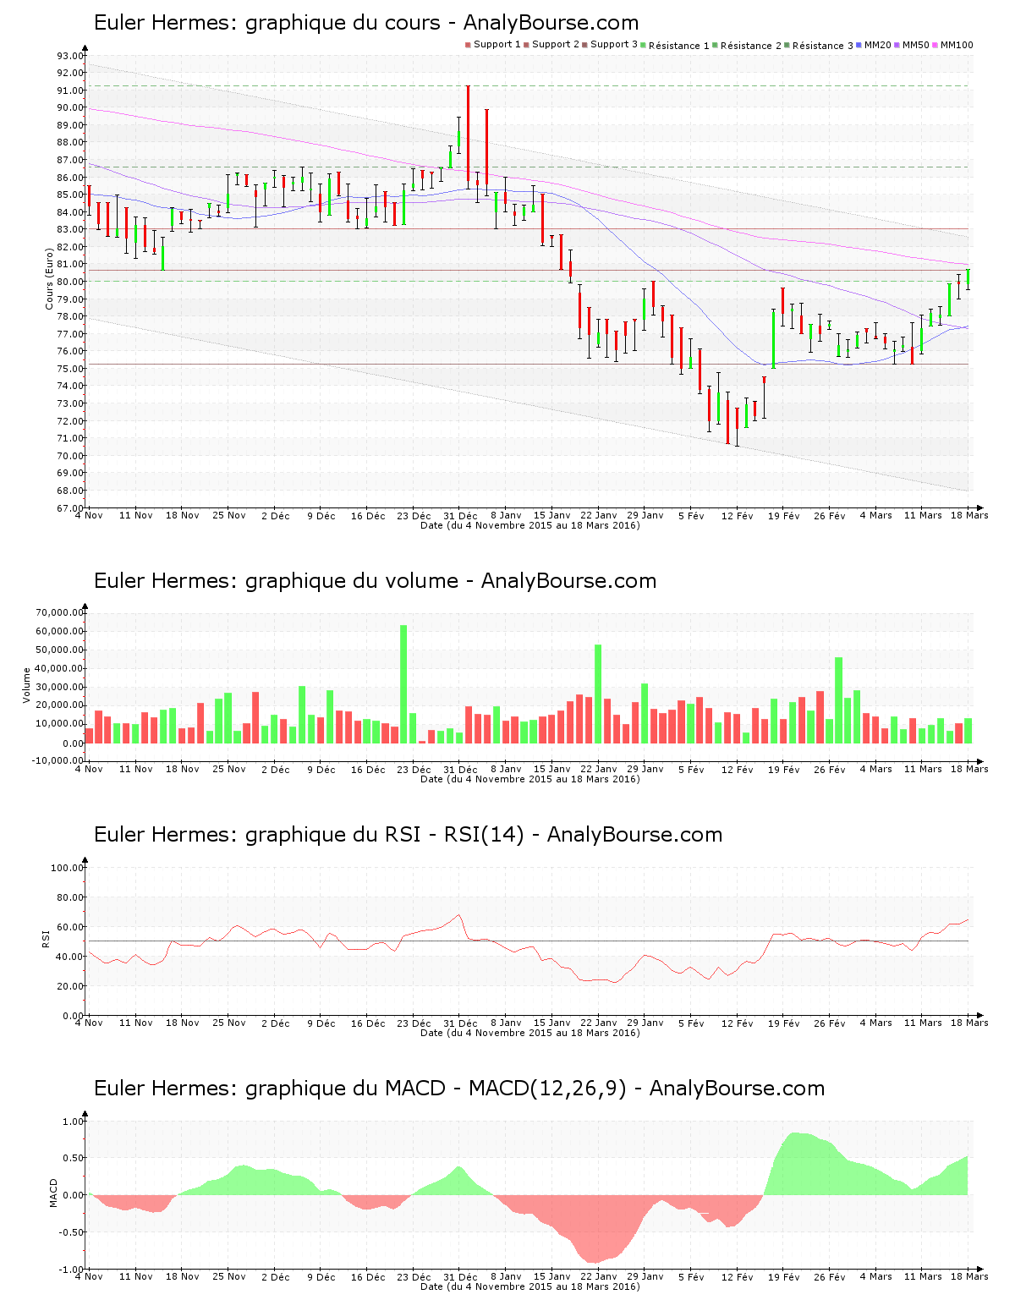
Task: Click '4 Nov' date on MACD chart axis
Action: (90, 1276)
